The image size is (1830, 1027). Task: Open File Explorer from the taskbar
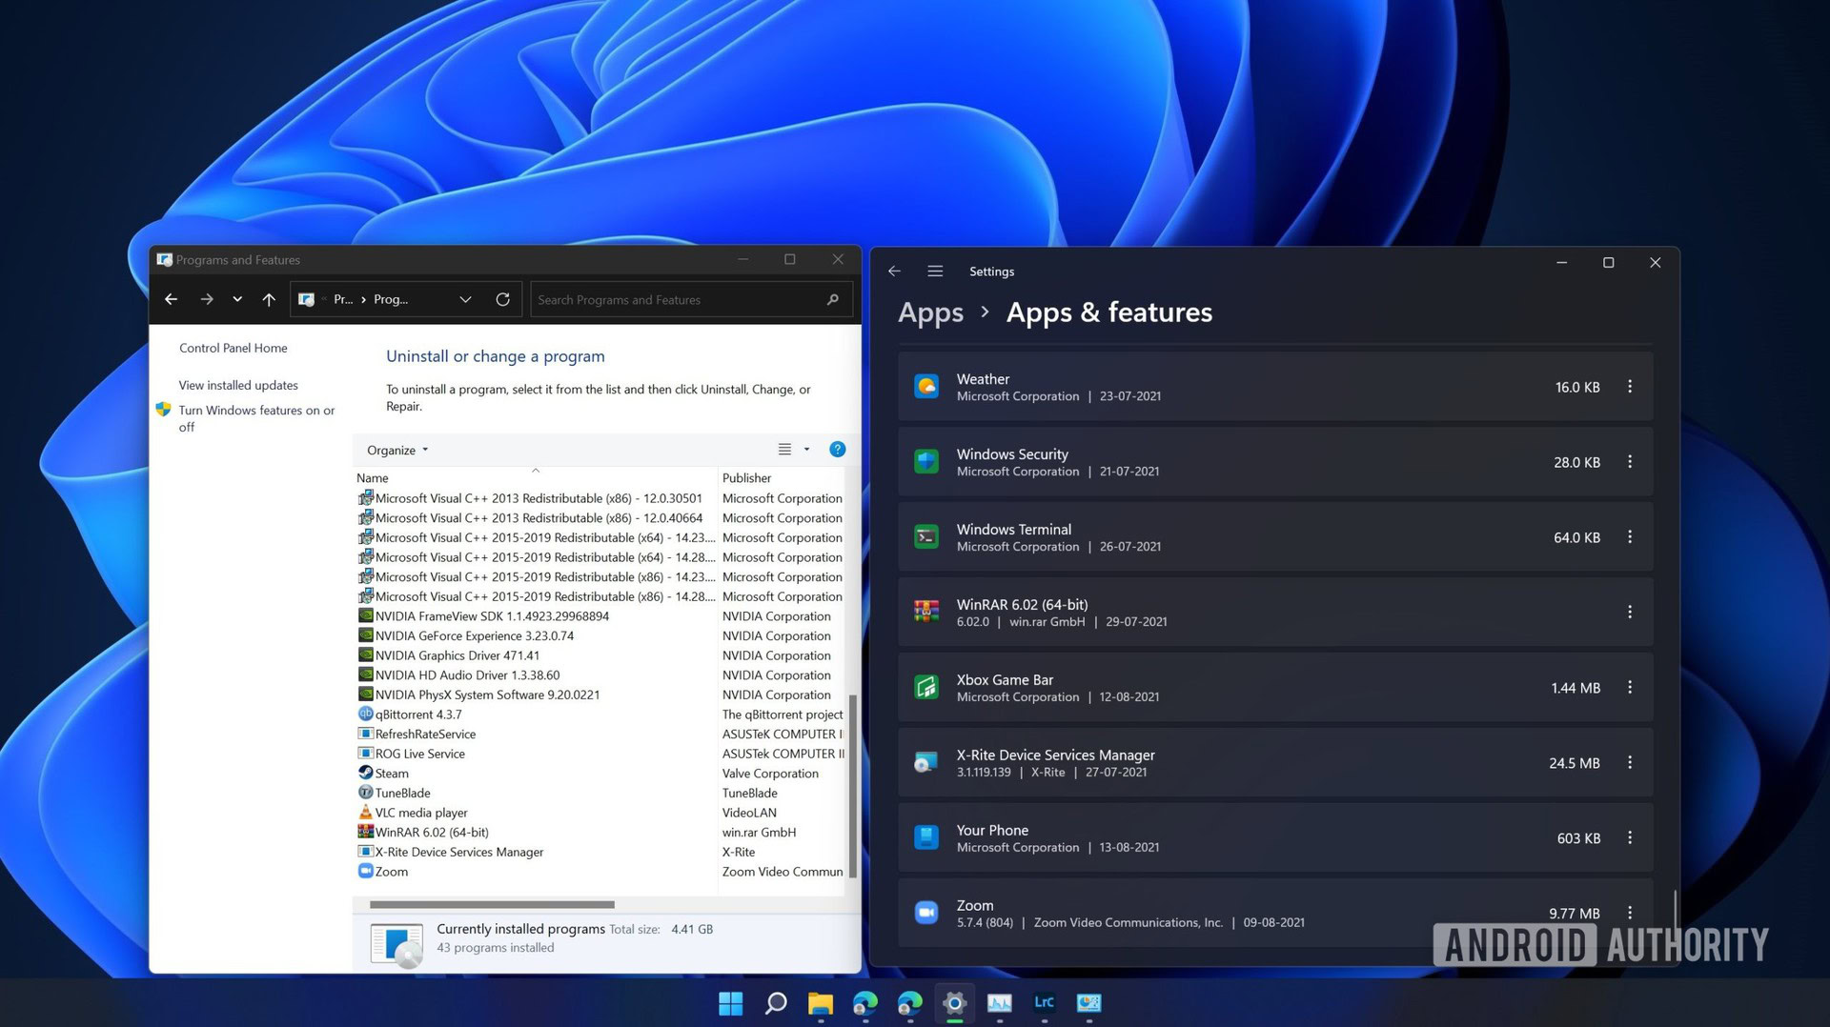[x=820, y=1002]
